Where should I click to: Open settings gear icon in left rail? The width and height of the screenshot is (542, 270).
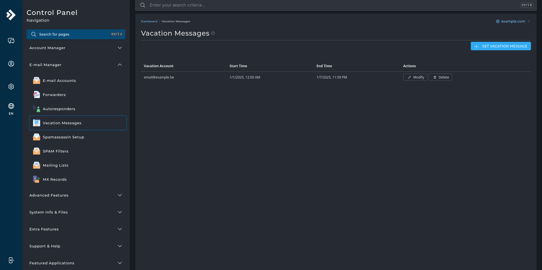tap(11, 87)
